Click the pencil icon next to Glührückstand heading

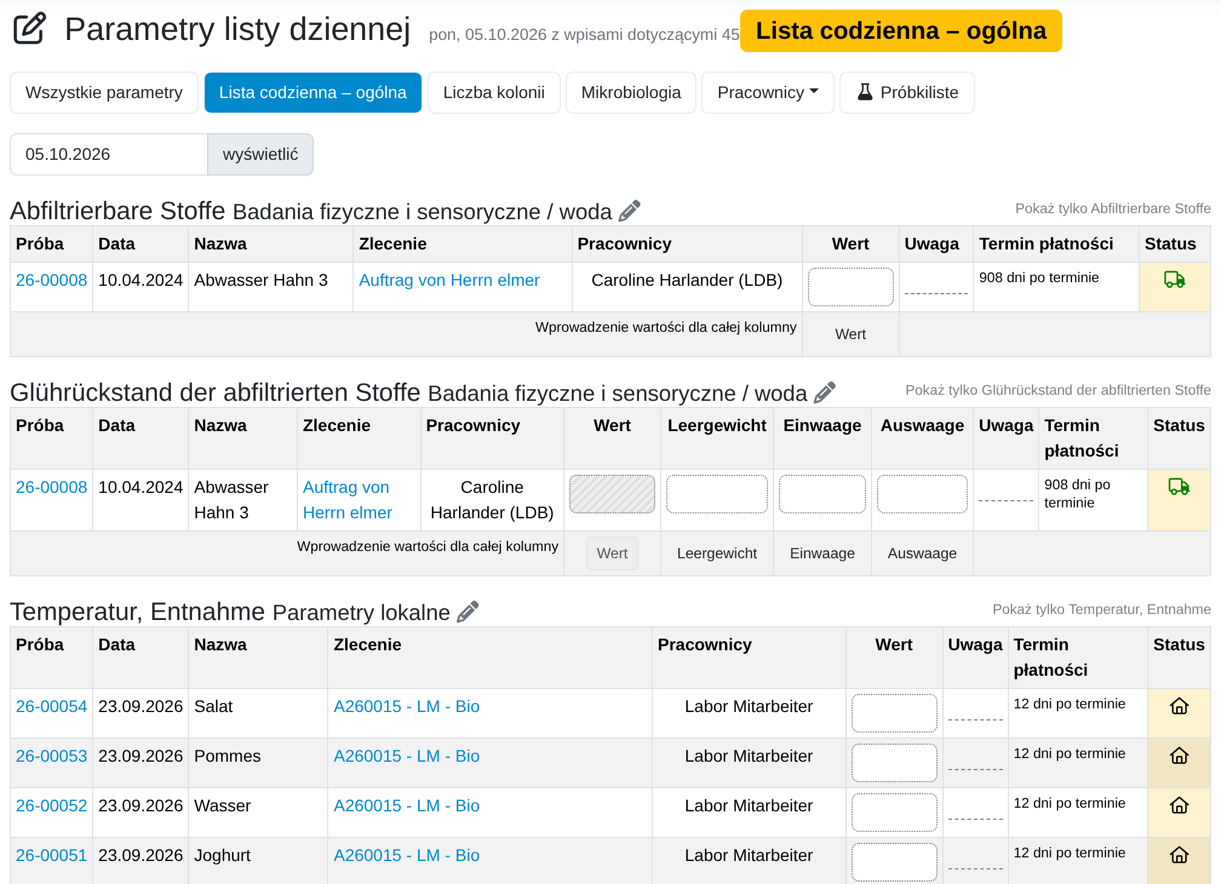pyautogui.click(x=824, y=392)
